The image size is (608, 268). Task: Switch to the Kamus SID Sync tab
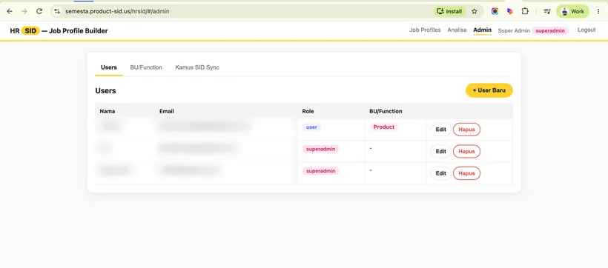coord(197,67)
